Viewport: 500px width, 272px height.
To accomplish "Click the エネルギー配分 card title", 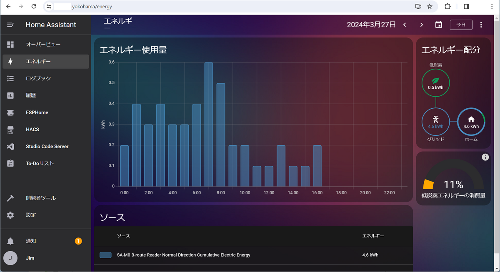I will point(451,50).
